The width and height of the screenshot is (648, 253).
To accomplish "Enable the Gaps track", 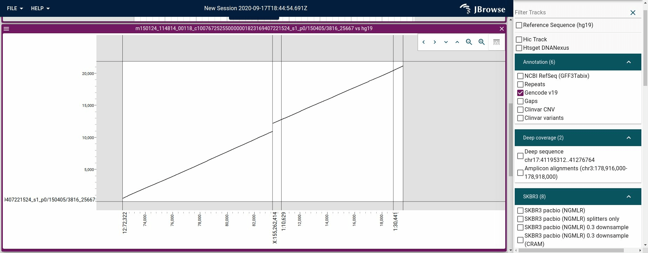I will pos(520,101).
